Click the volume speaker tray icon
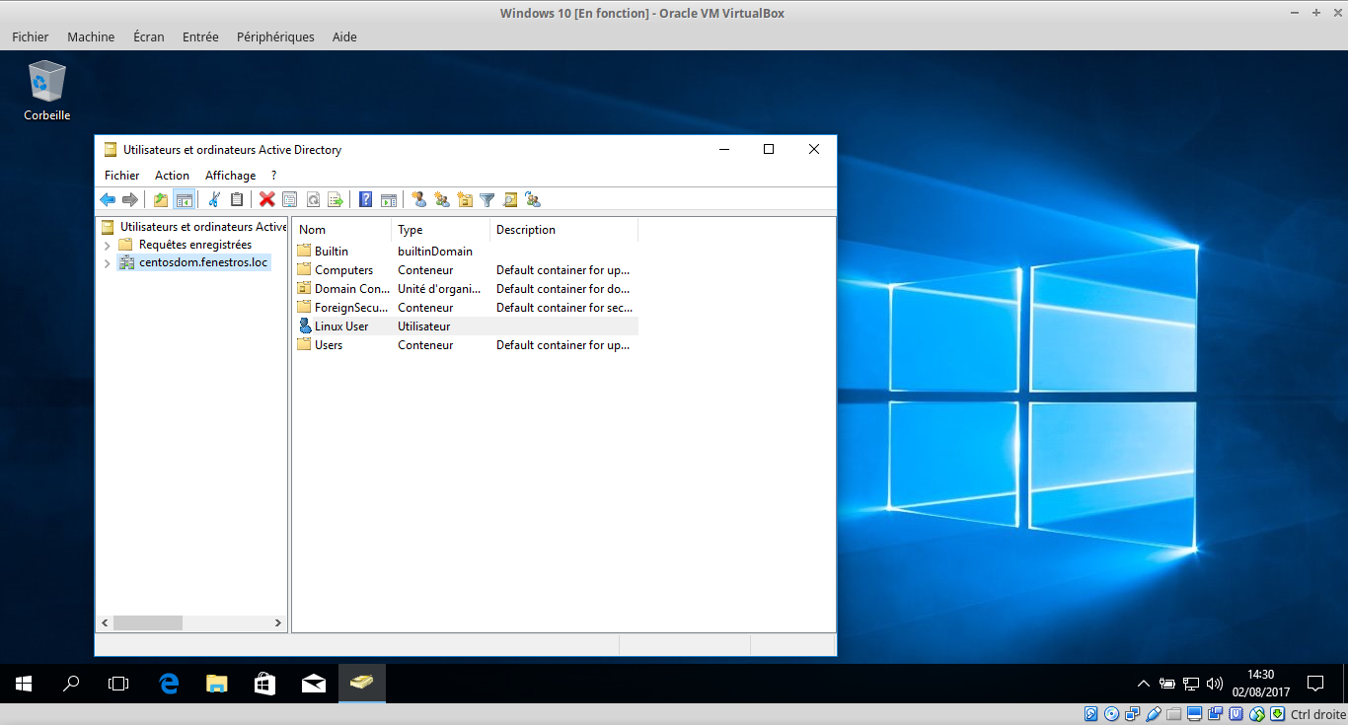 click(x=1215, y=683)
